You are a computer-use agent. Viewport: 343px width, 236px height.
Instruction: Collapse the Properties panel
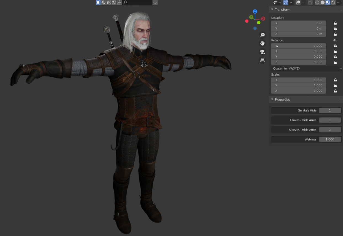point(272,99)
